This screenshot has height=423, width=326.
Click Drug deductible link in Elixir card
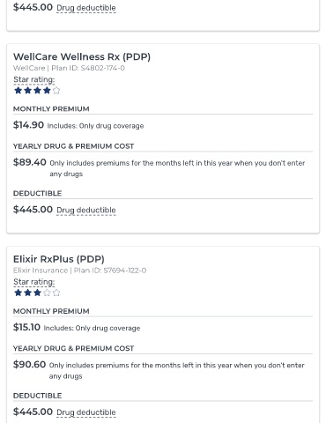tap(86, 412)
